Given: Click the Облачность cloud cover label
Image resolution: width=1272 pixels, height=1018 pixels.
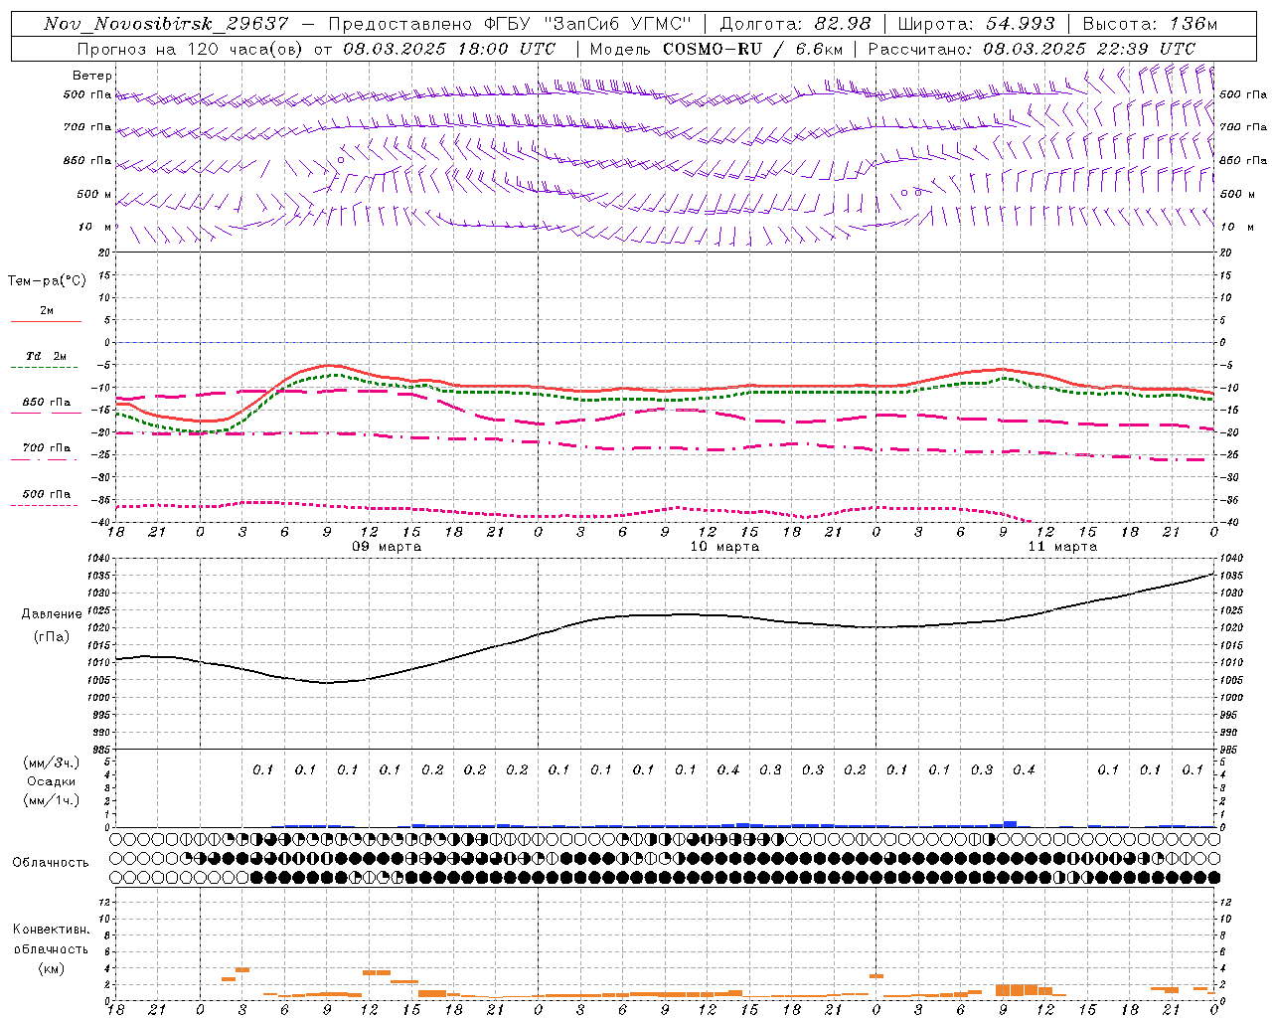Looking at the screenshot, I should click(50, 863).
